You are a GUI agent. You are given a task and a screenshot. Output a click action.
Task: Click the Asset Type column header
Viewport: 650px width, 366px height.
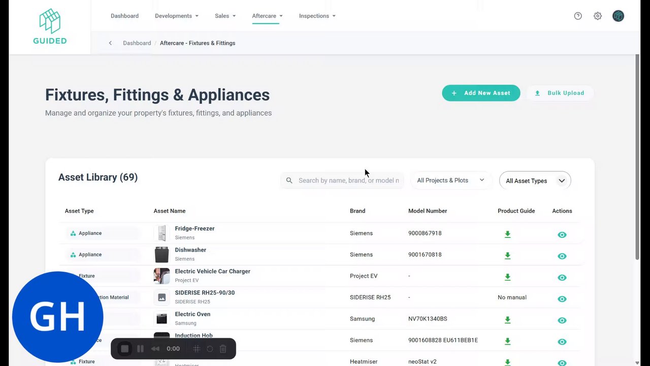coord(79,211)
